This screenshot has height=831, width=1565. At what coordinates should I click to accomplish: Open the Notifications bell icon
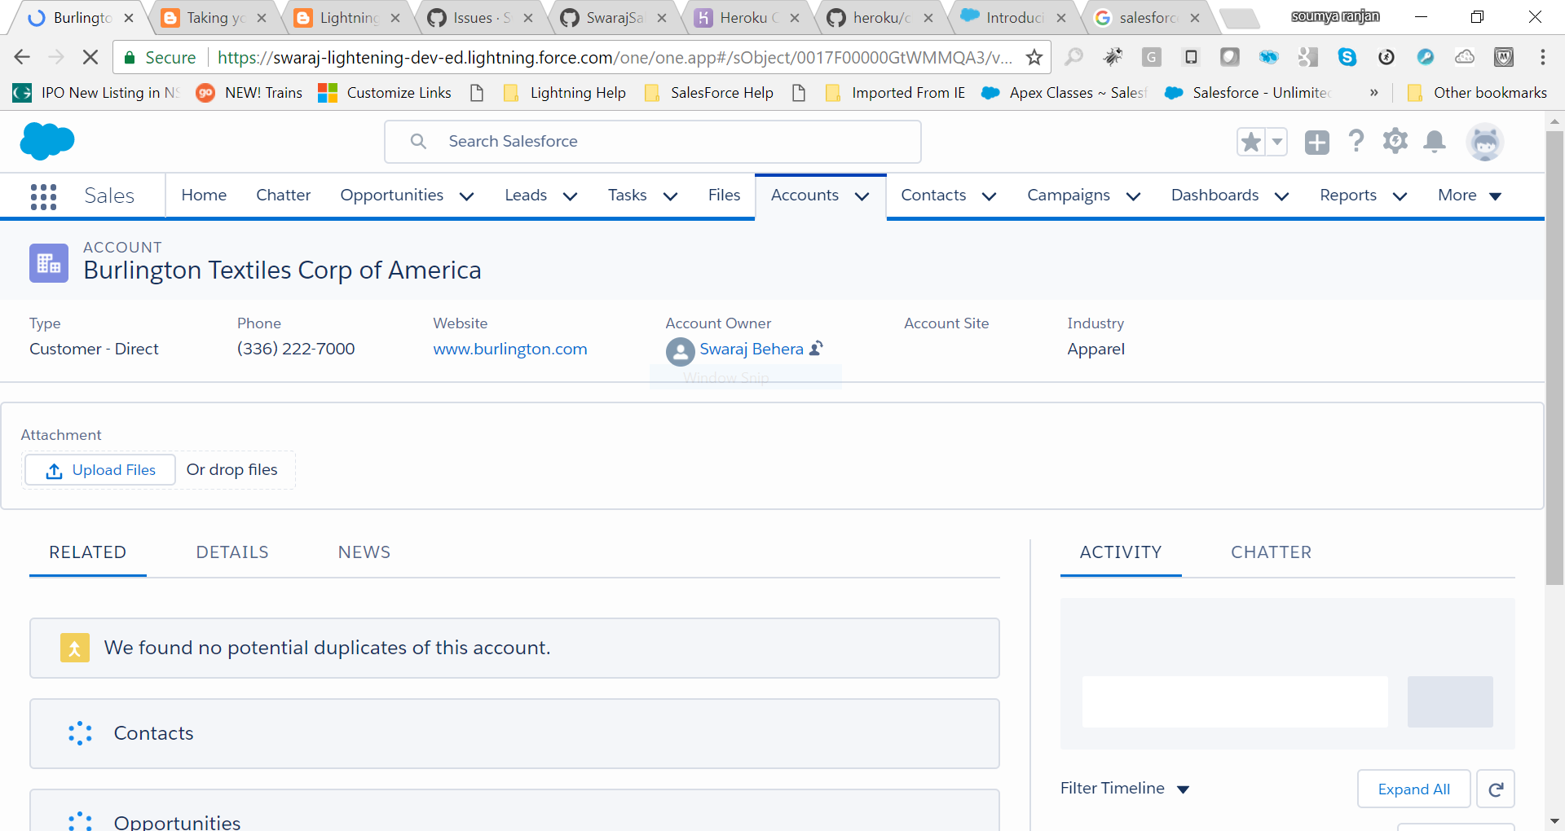click(x=1435, y=142)
